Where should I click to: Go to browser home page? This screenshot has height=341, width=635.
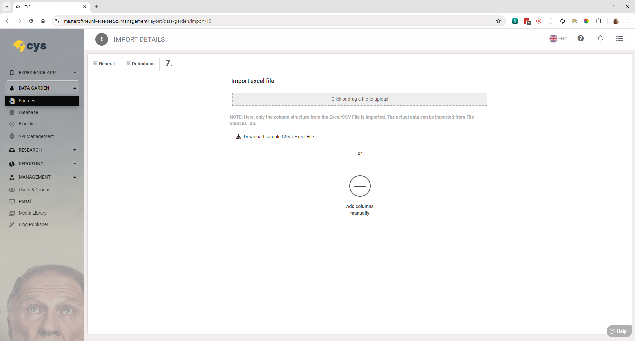43,21
